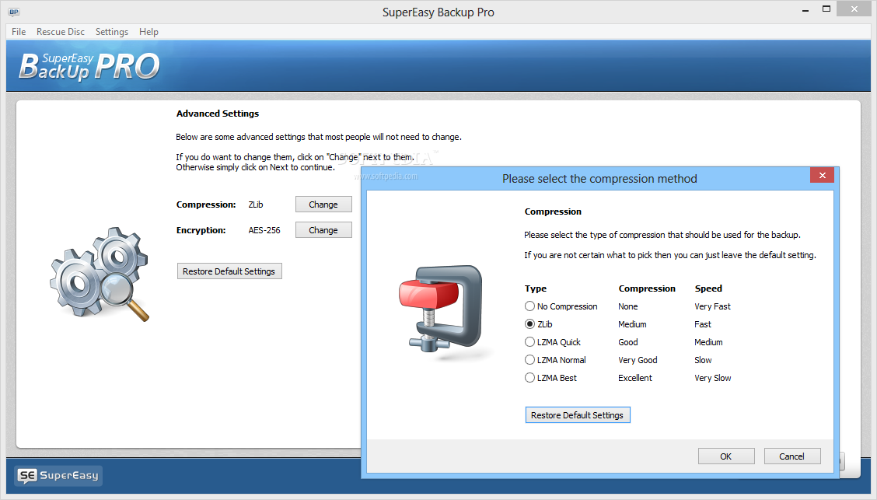The width and height of the screenshot is (877, 500).
Task: Click the AES-256 encryption value
Action: coord(264,230)
